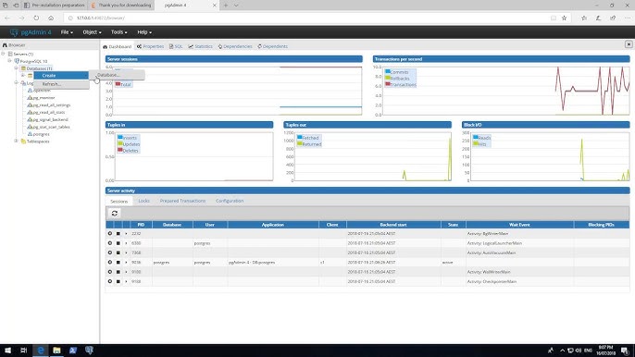Click Edge icon on the taskbar

pos(41,351)
